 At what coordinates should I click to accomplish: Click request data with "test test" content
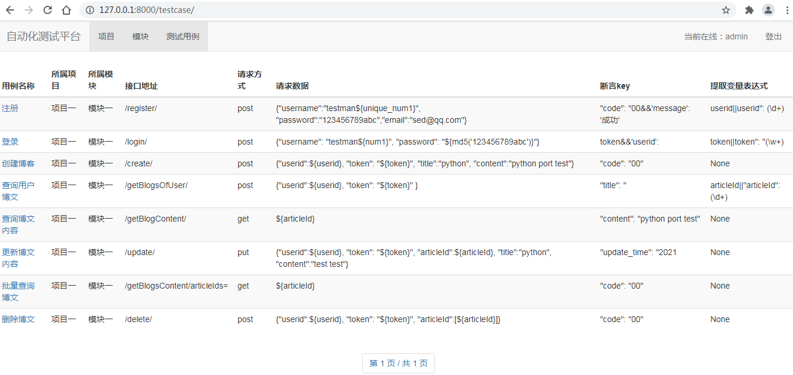[414, 258]
